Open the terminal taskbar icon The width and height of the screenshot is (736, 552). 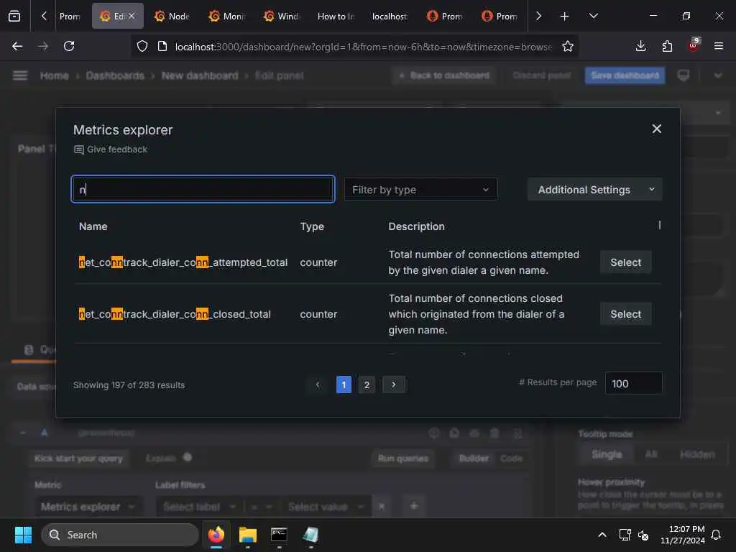tap(279, 535)
